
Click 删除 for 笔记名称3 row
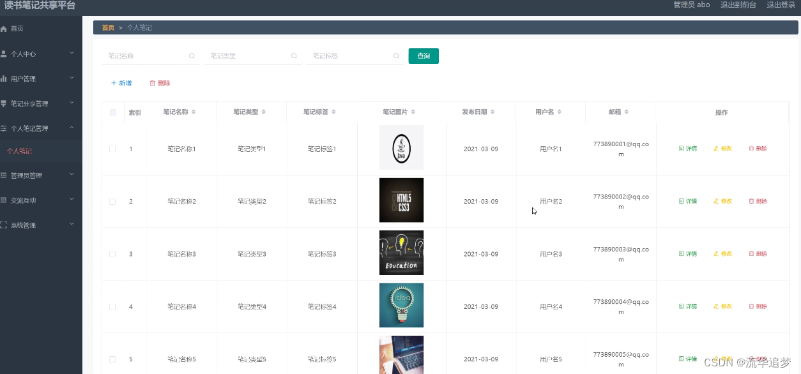coord(758,254)
